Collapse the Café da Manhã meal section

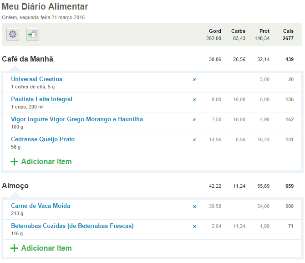[x=27, y=59]
